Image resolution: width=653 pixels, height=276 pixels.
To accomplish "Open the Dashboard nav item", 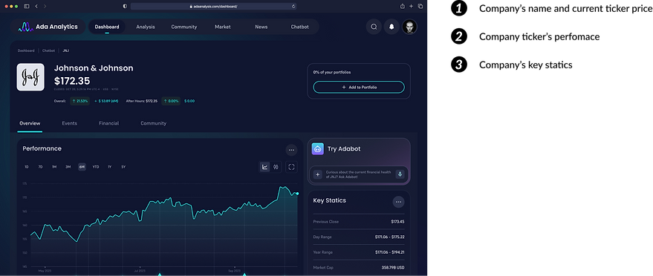I will 107,27.
